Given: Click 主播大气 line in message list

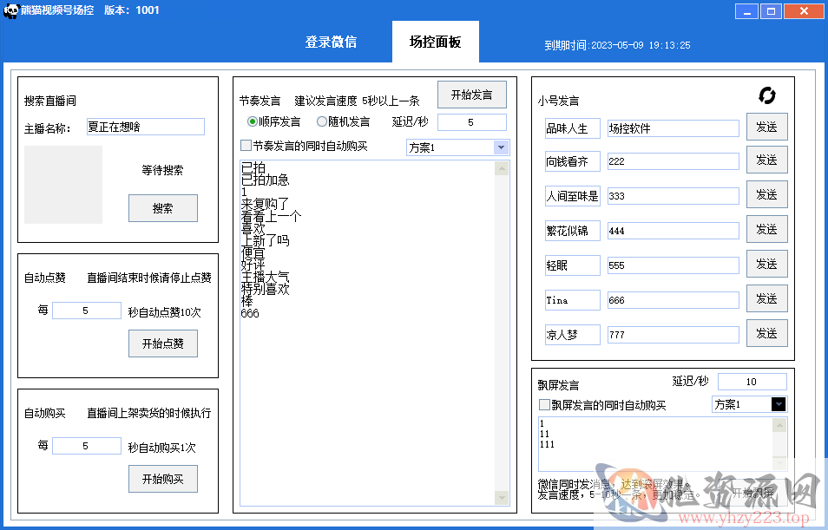Looking at the screenshot, I should [x=265, y=277].
